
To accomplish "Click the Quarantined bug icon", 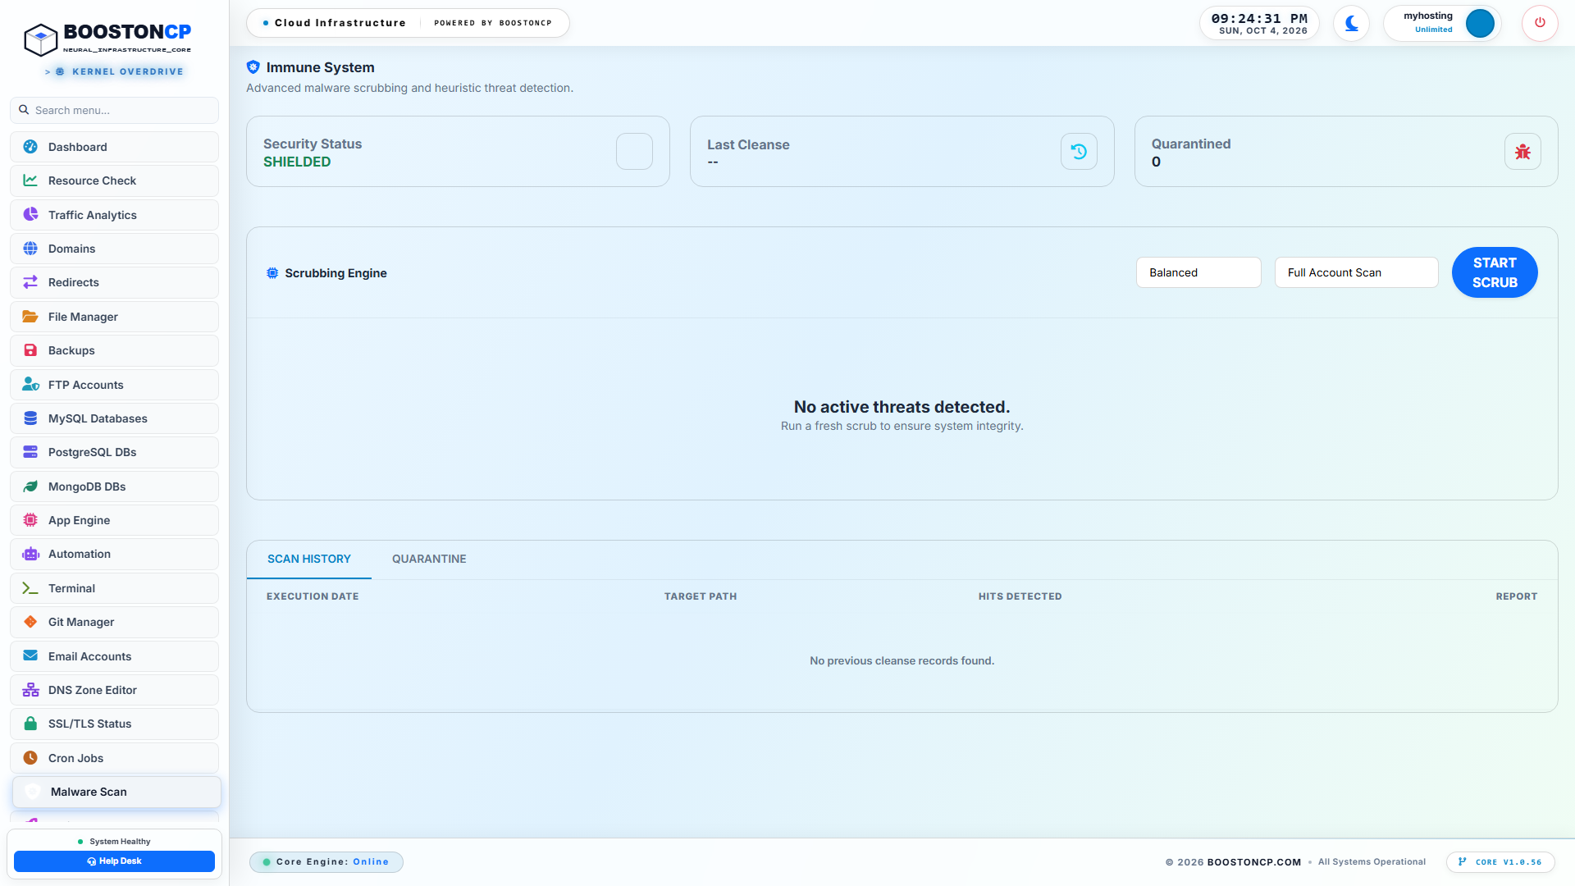I will point(1522,152).
